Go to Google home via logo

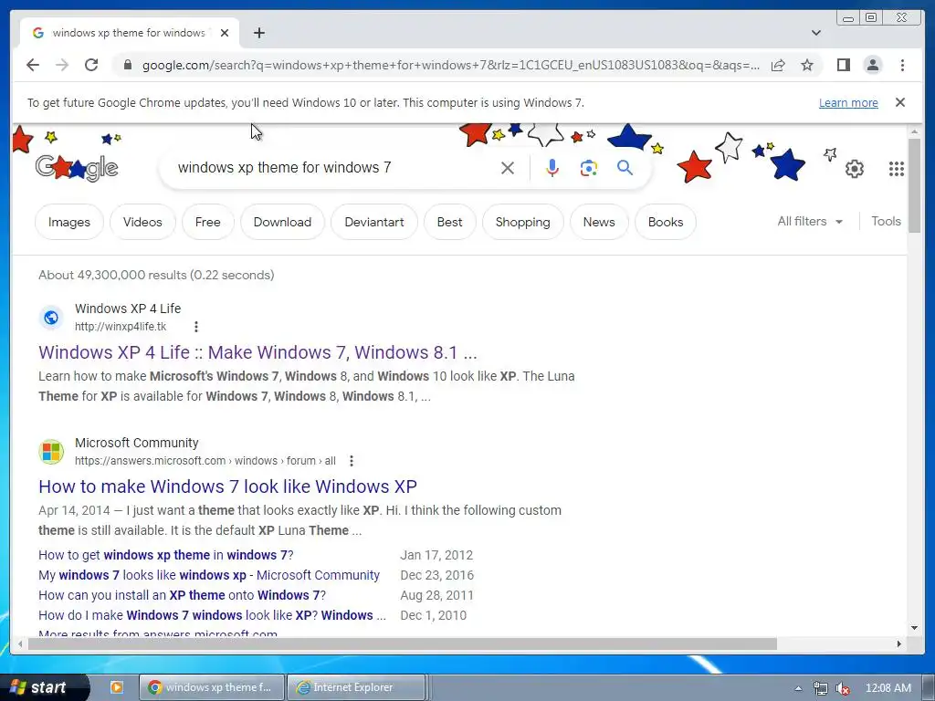pos(77,168)
